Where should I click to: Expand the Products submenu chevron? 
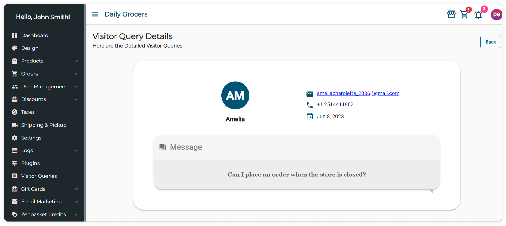coord(76,61)
